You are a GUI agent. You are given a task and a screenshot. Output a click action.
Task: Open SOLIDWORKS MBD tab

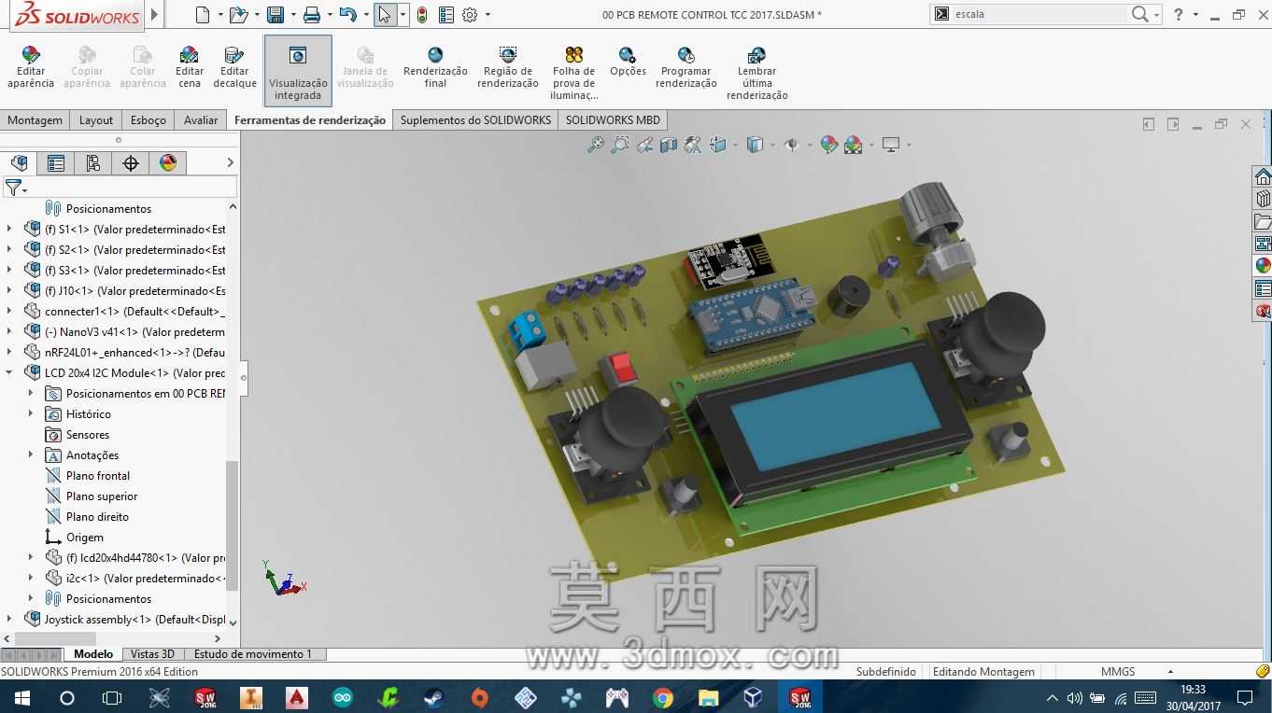(x=613, y=120)
